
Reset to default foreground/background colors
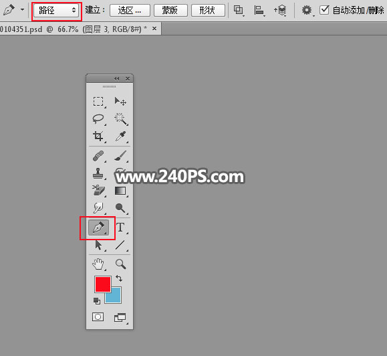pyautogui.click(x=97, y=301)
